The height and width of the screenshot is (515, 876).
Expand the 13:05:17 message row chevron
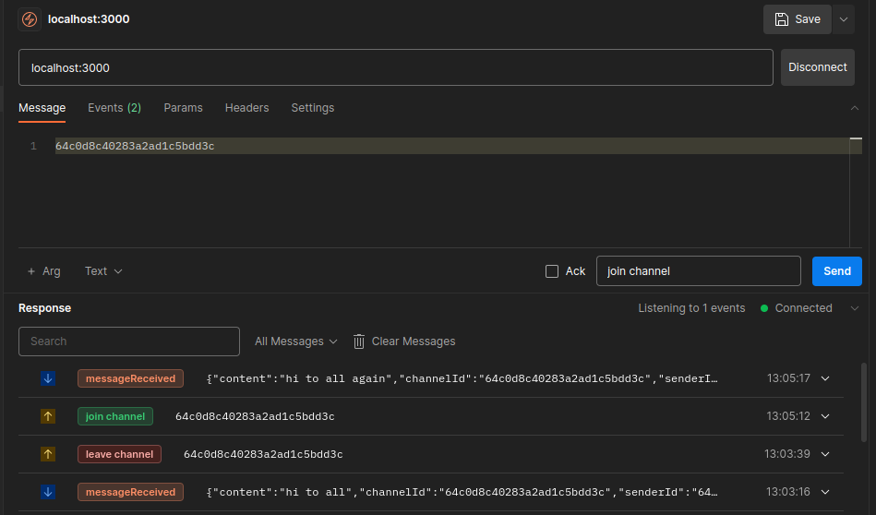tap(825, 378)
